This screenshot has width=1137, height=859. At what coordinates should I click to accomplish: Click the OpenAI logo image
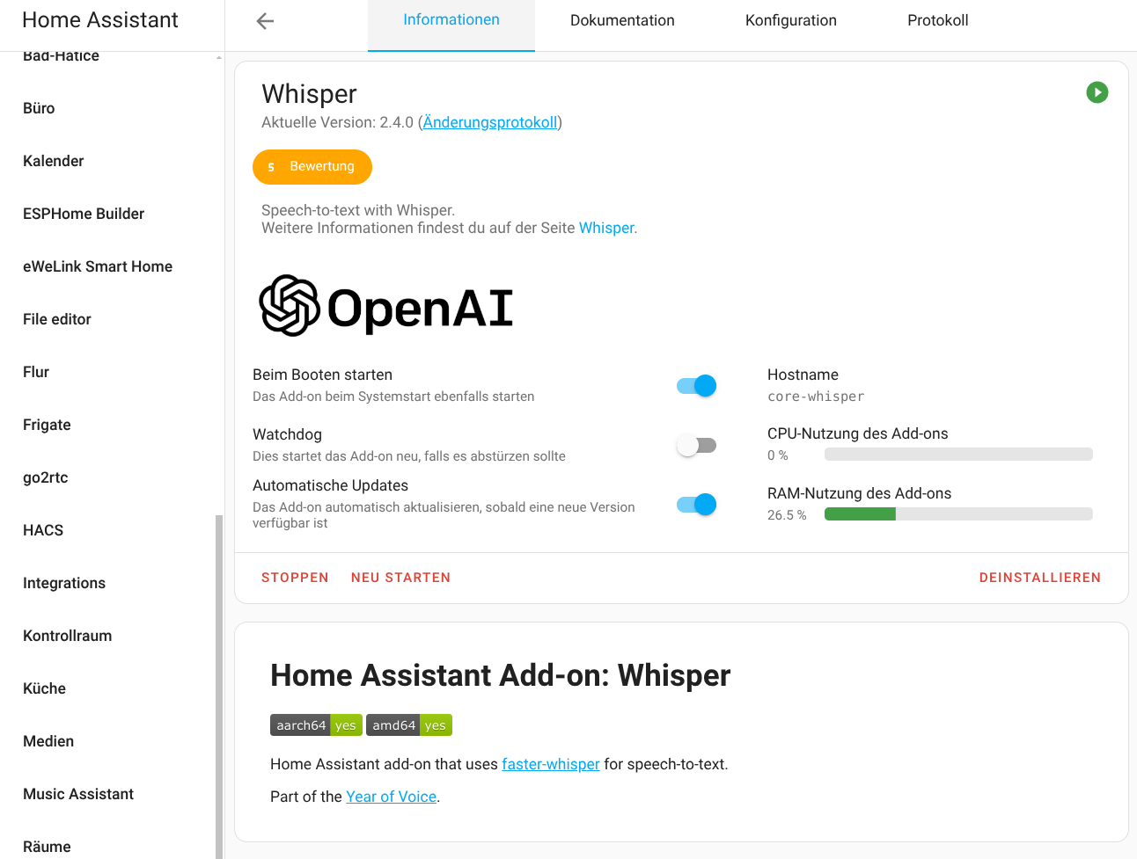coord(386,306)
